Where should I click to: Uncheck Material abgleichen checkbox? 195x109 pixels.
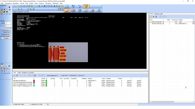57,76
